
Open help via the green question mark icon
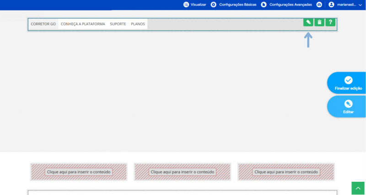330,22
